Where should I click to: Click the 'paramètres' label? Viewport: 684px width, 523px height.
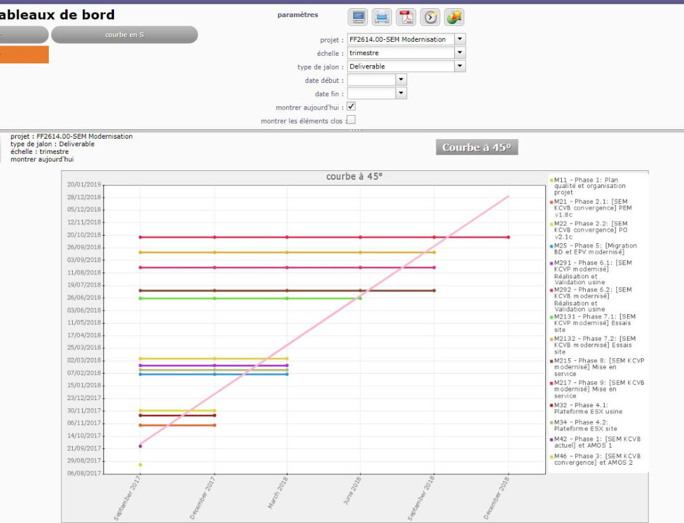click(298, 15)
